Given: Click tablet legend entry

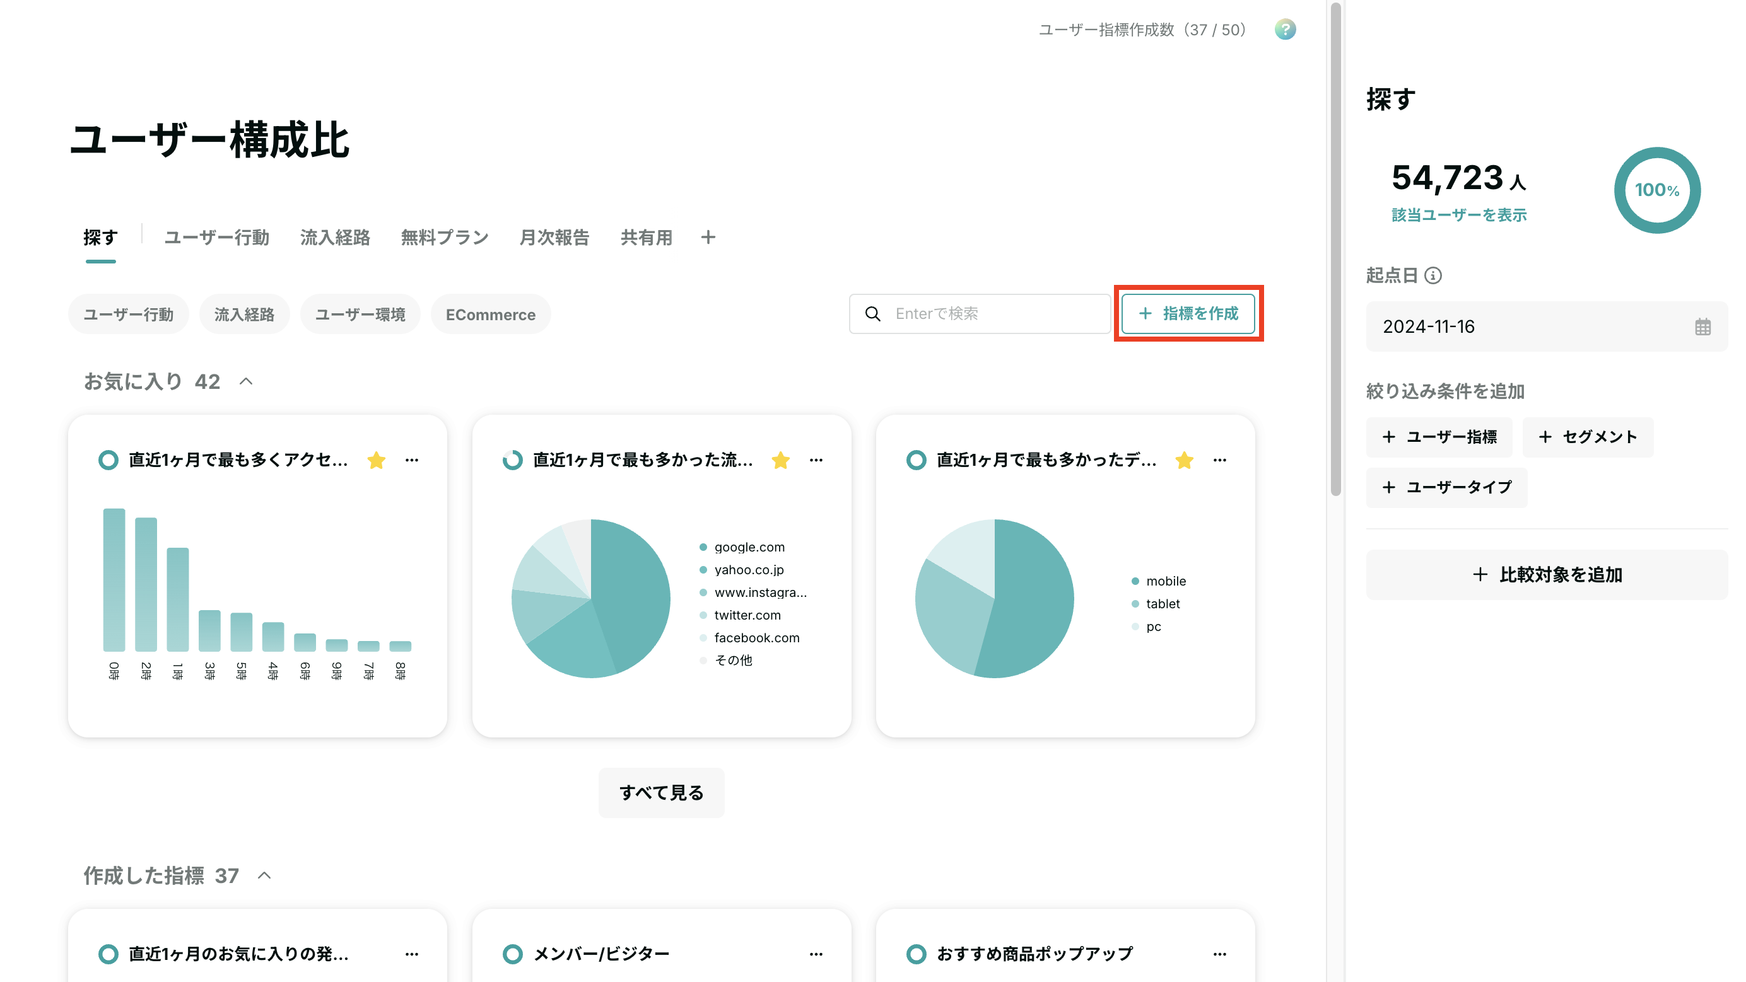Looking at the screenshot, I should point(1156,603).
